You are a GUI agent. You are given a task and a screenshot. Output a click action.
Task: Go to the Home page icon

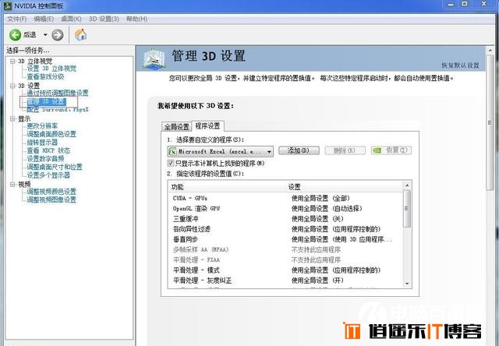[80, 34]
